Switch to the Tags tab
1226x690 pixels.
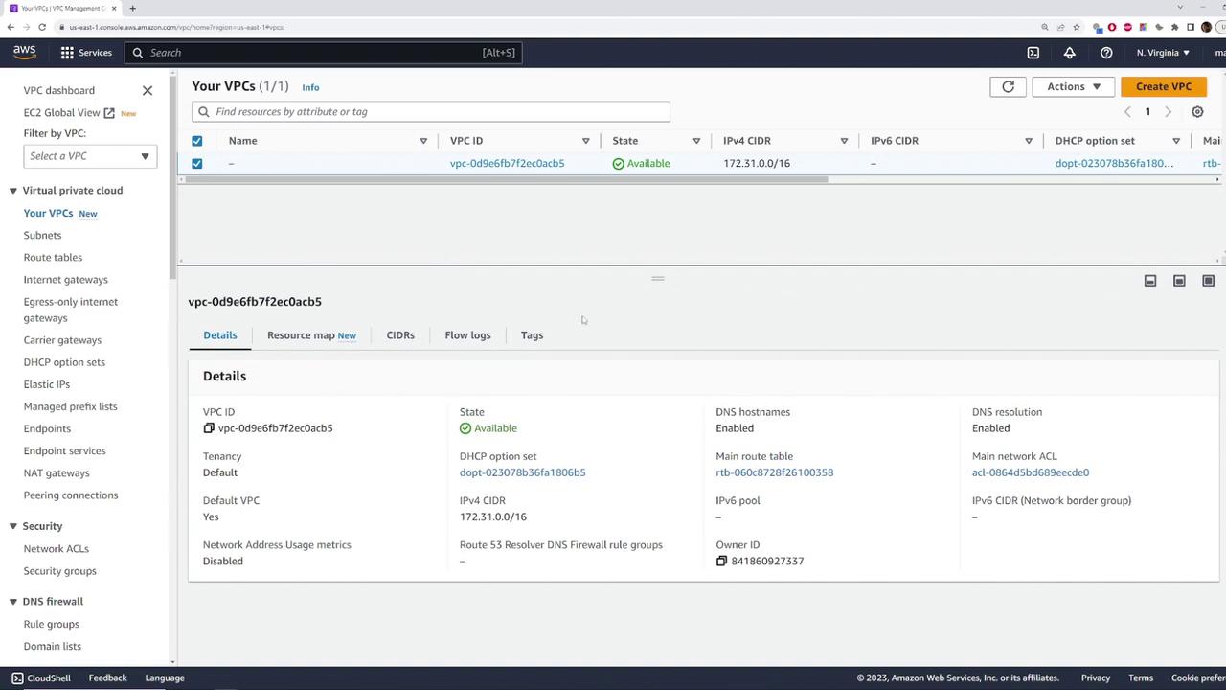532,335
